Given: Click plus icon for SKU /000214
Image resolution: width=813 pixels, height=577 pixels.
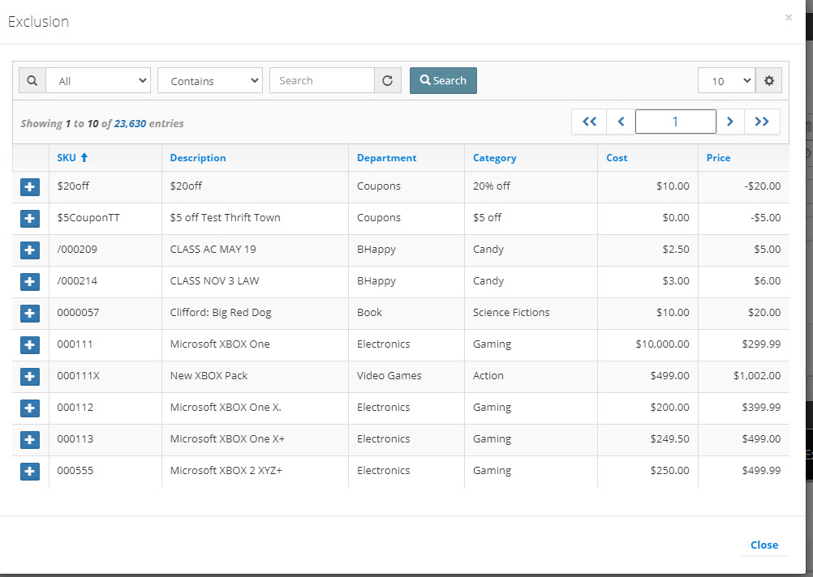Looking at the screenshot, I should pyautogui.click(x=30, y=282).
